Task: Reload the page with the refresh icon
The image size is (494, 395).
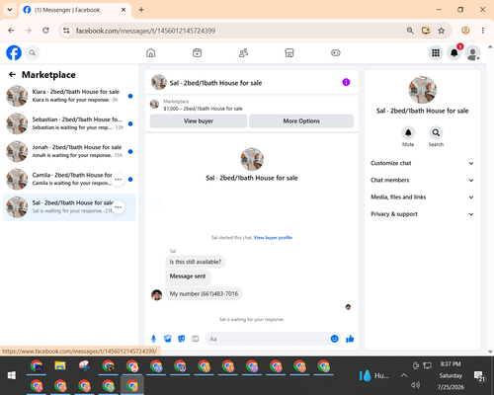Action: [45, 31]
